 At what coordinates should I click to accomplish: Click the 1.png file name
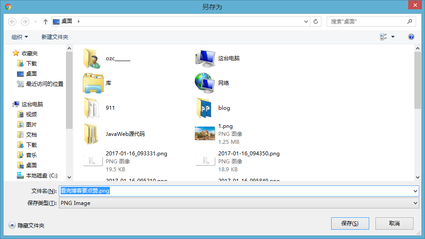[225, 126]
